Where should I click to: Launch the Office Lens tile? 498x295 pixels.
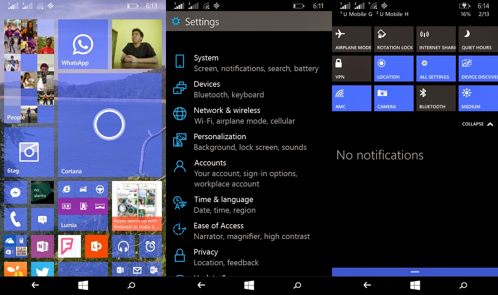coord(96,246)
